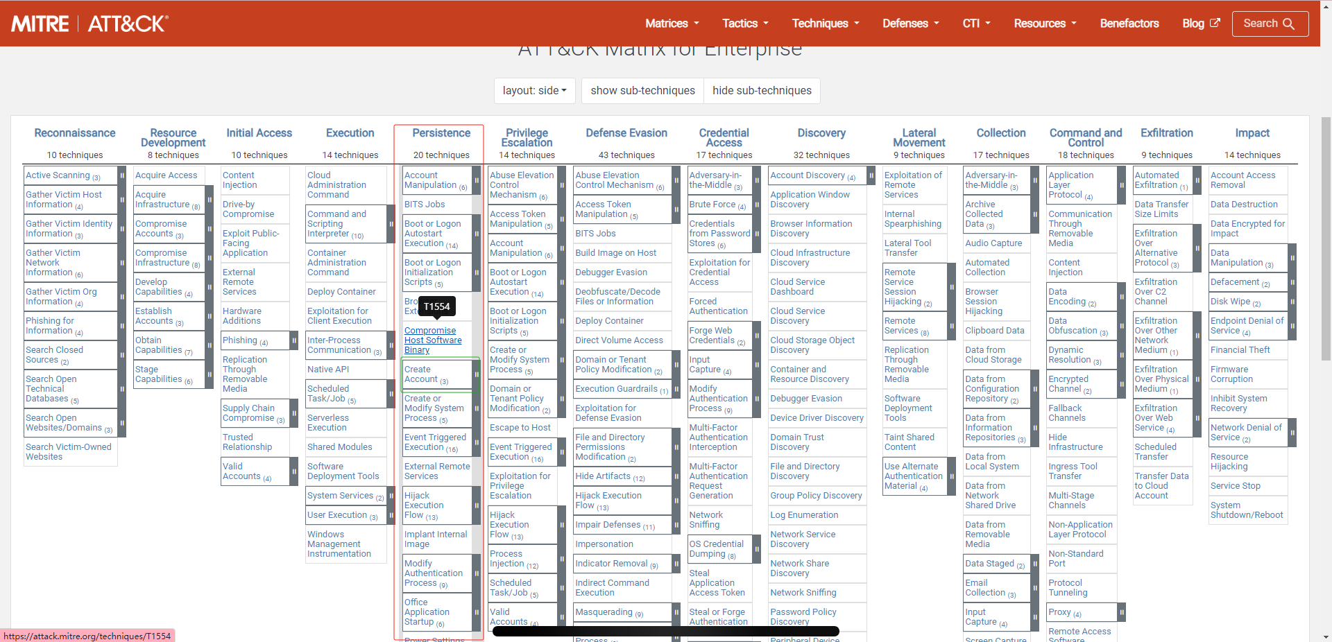This screenshot has height=642, width=1332.
Task: Open the CTI dropdown menu
Action: [976, 24]
